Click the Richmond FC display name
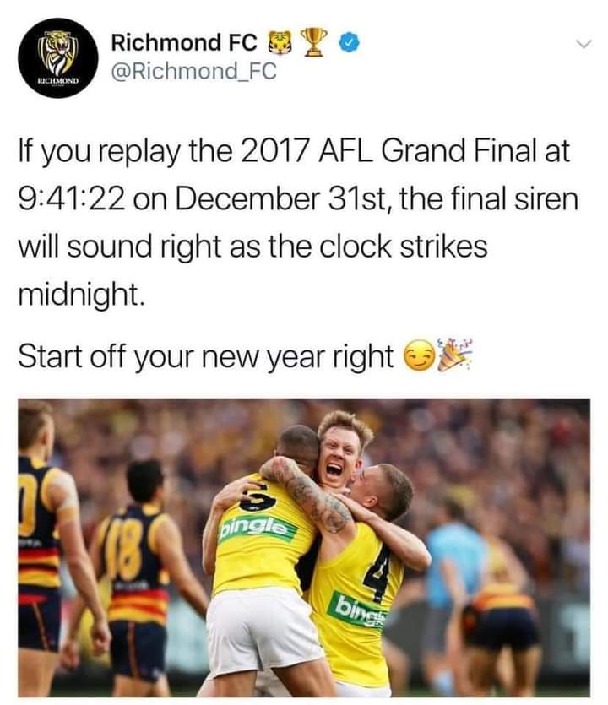Viewport: 608px width, 705px height. (x=184, y=42)
